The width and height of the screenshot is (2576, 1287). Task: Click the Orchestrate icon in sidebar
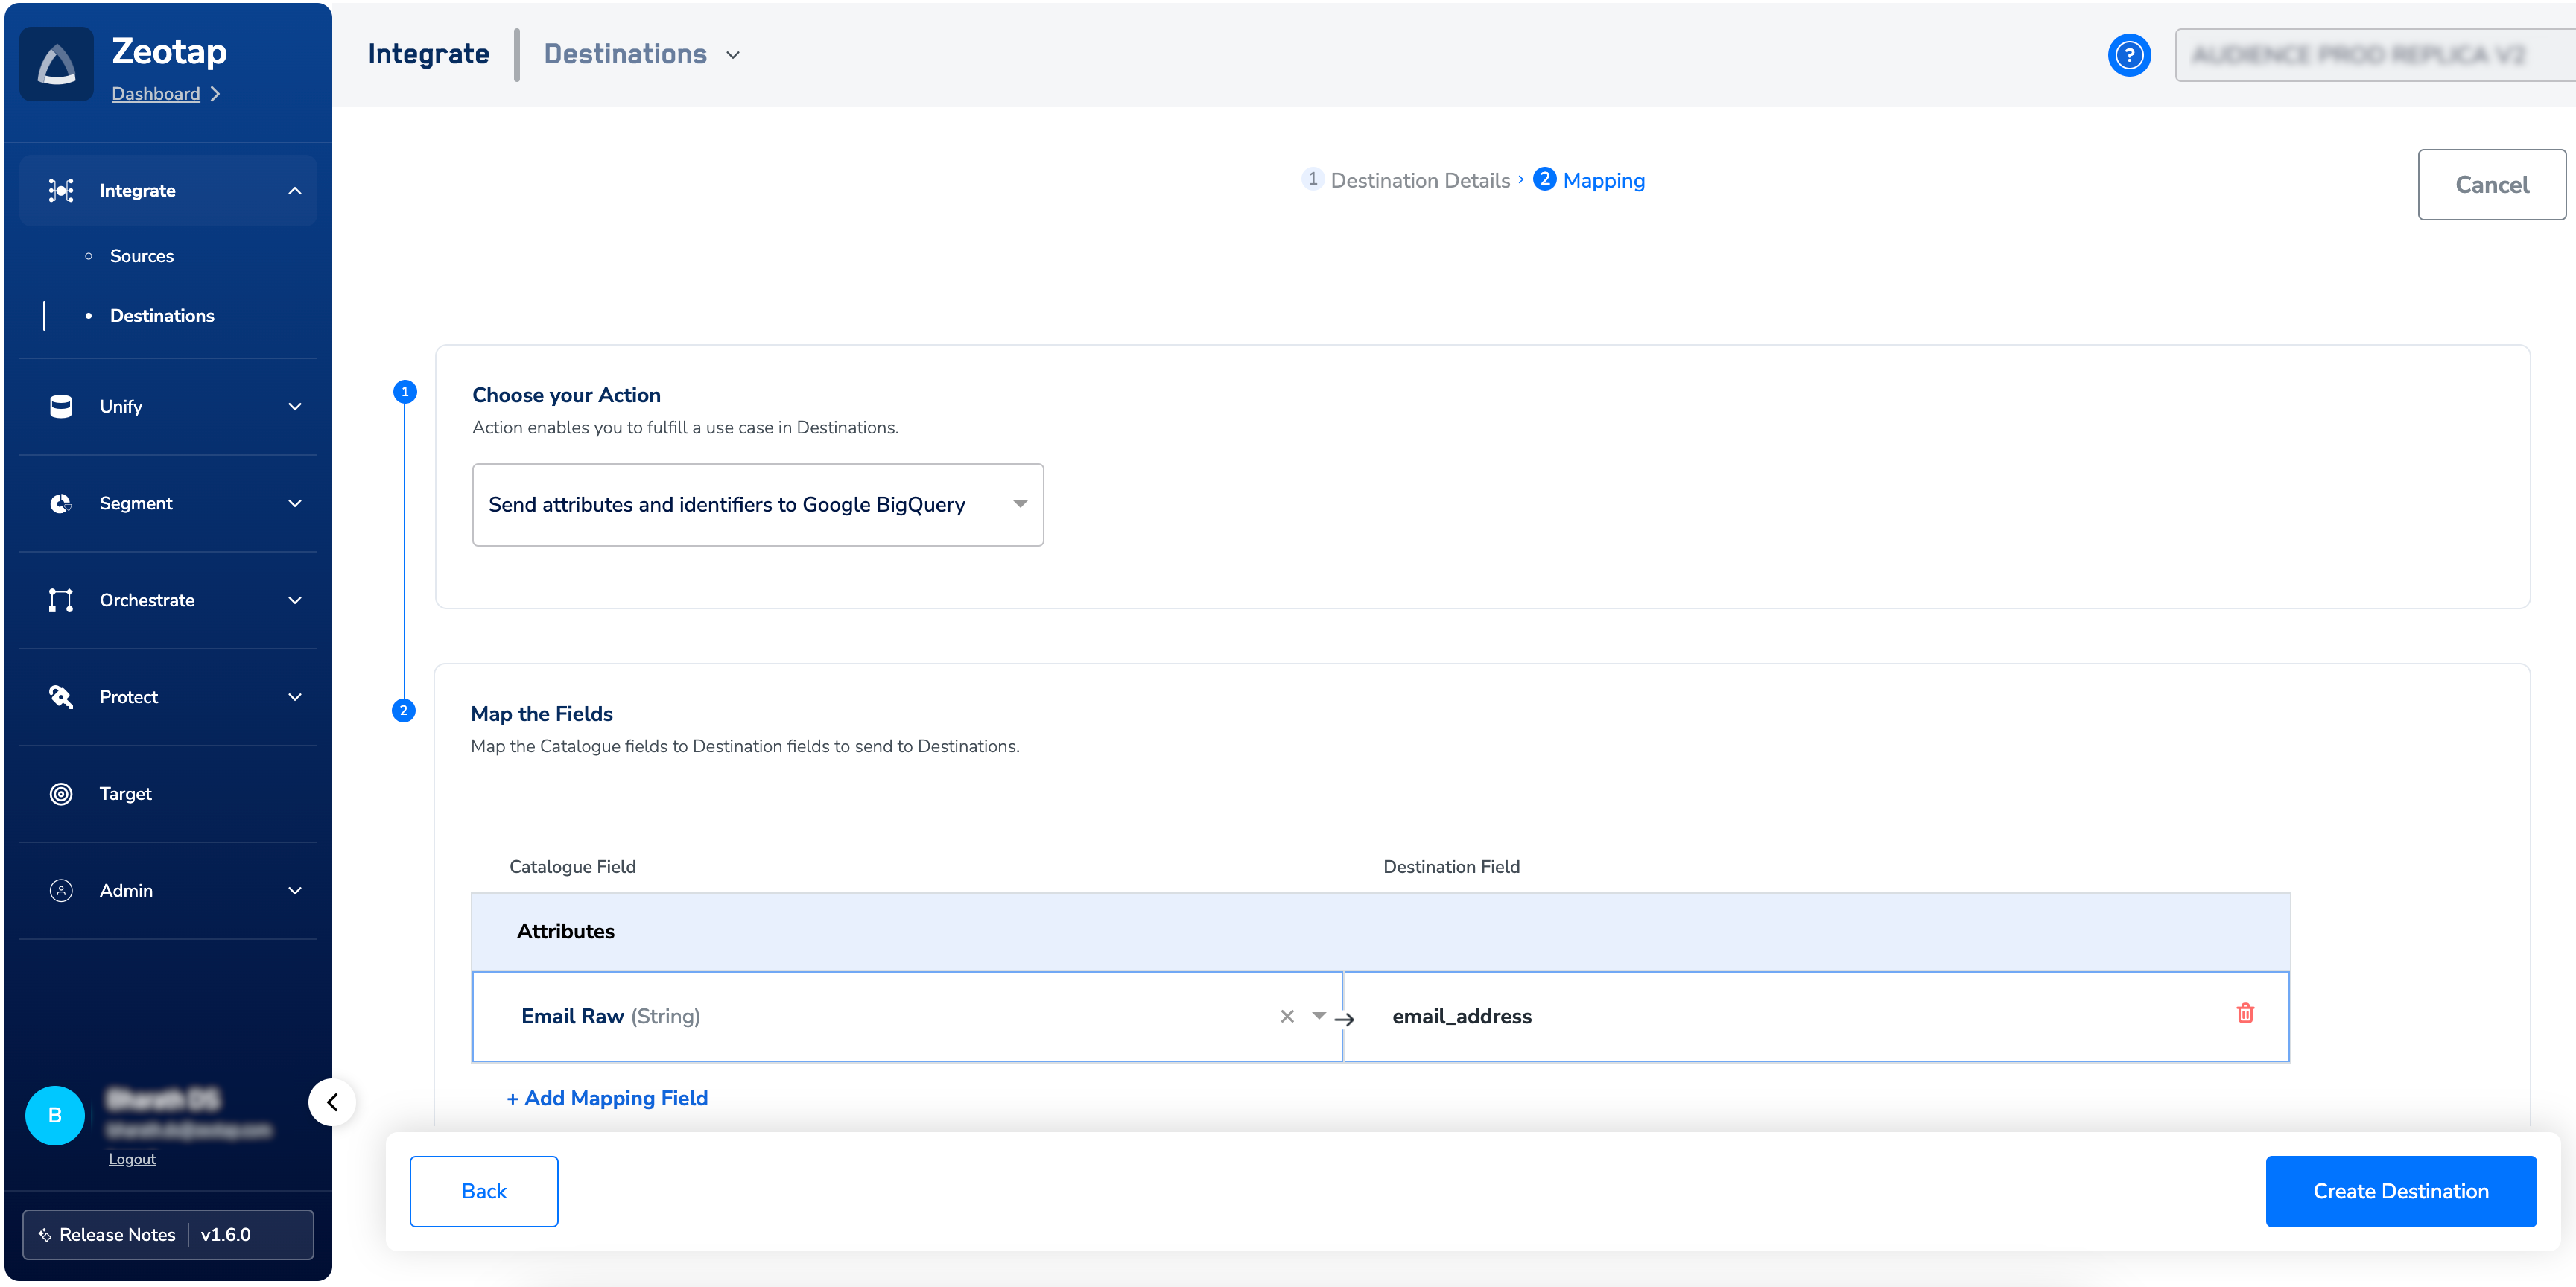[61, 600]
